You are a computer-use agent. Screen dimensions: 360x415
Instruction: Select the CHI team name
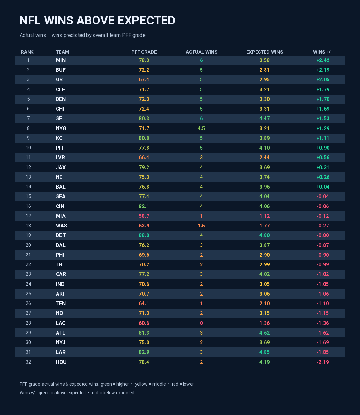(x=60, y=109)
